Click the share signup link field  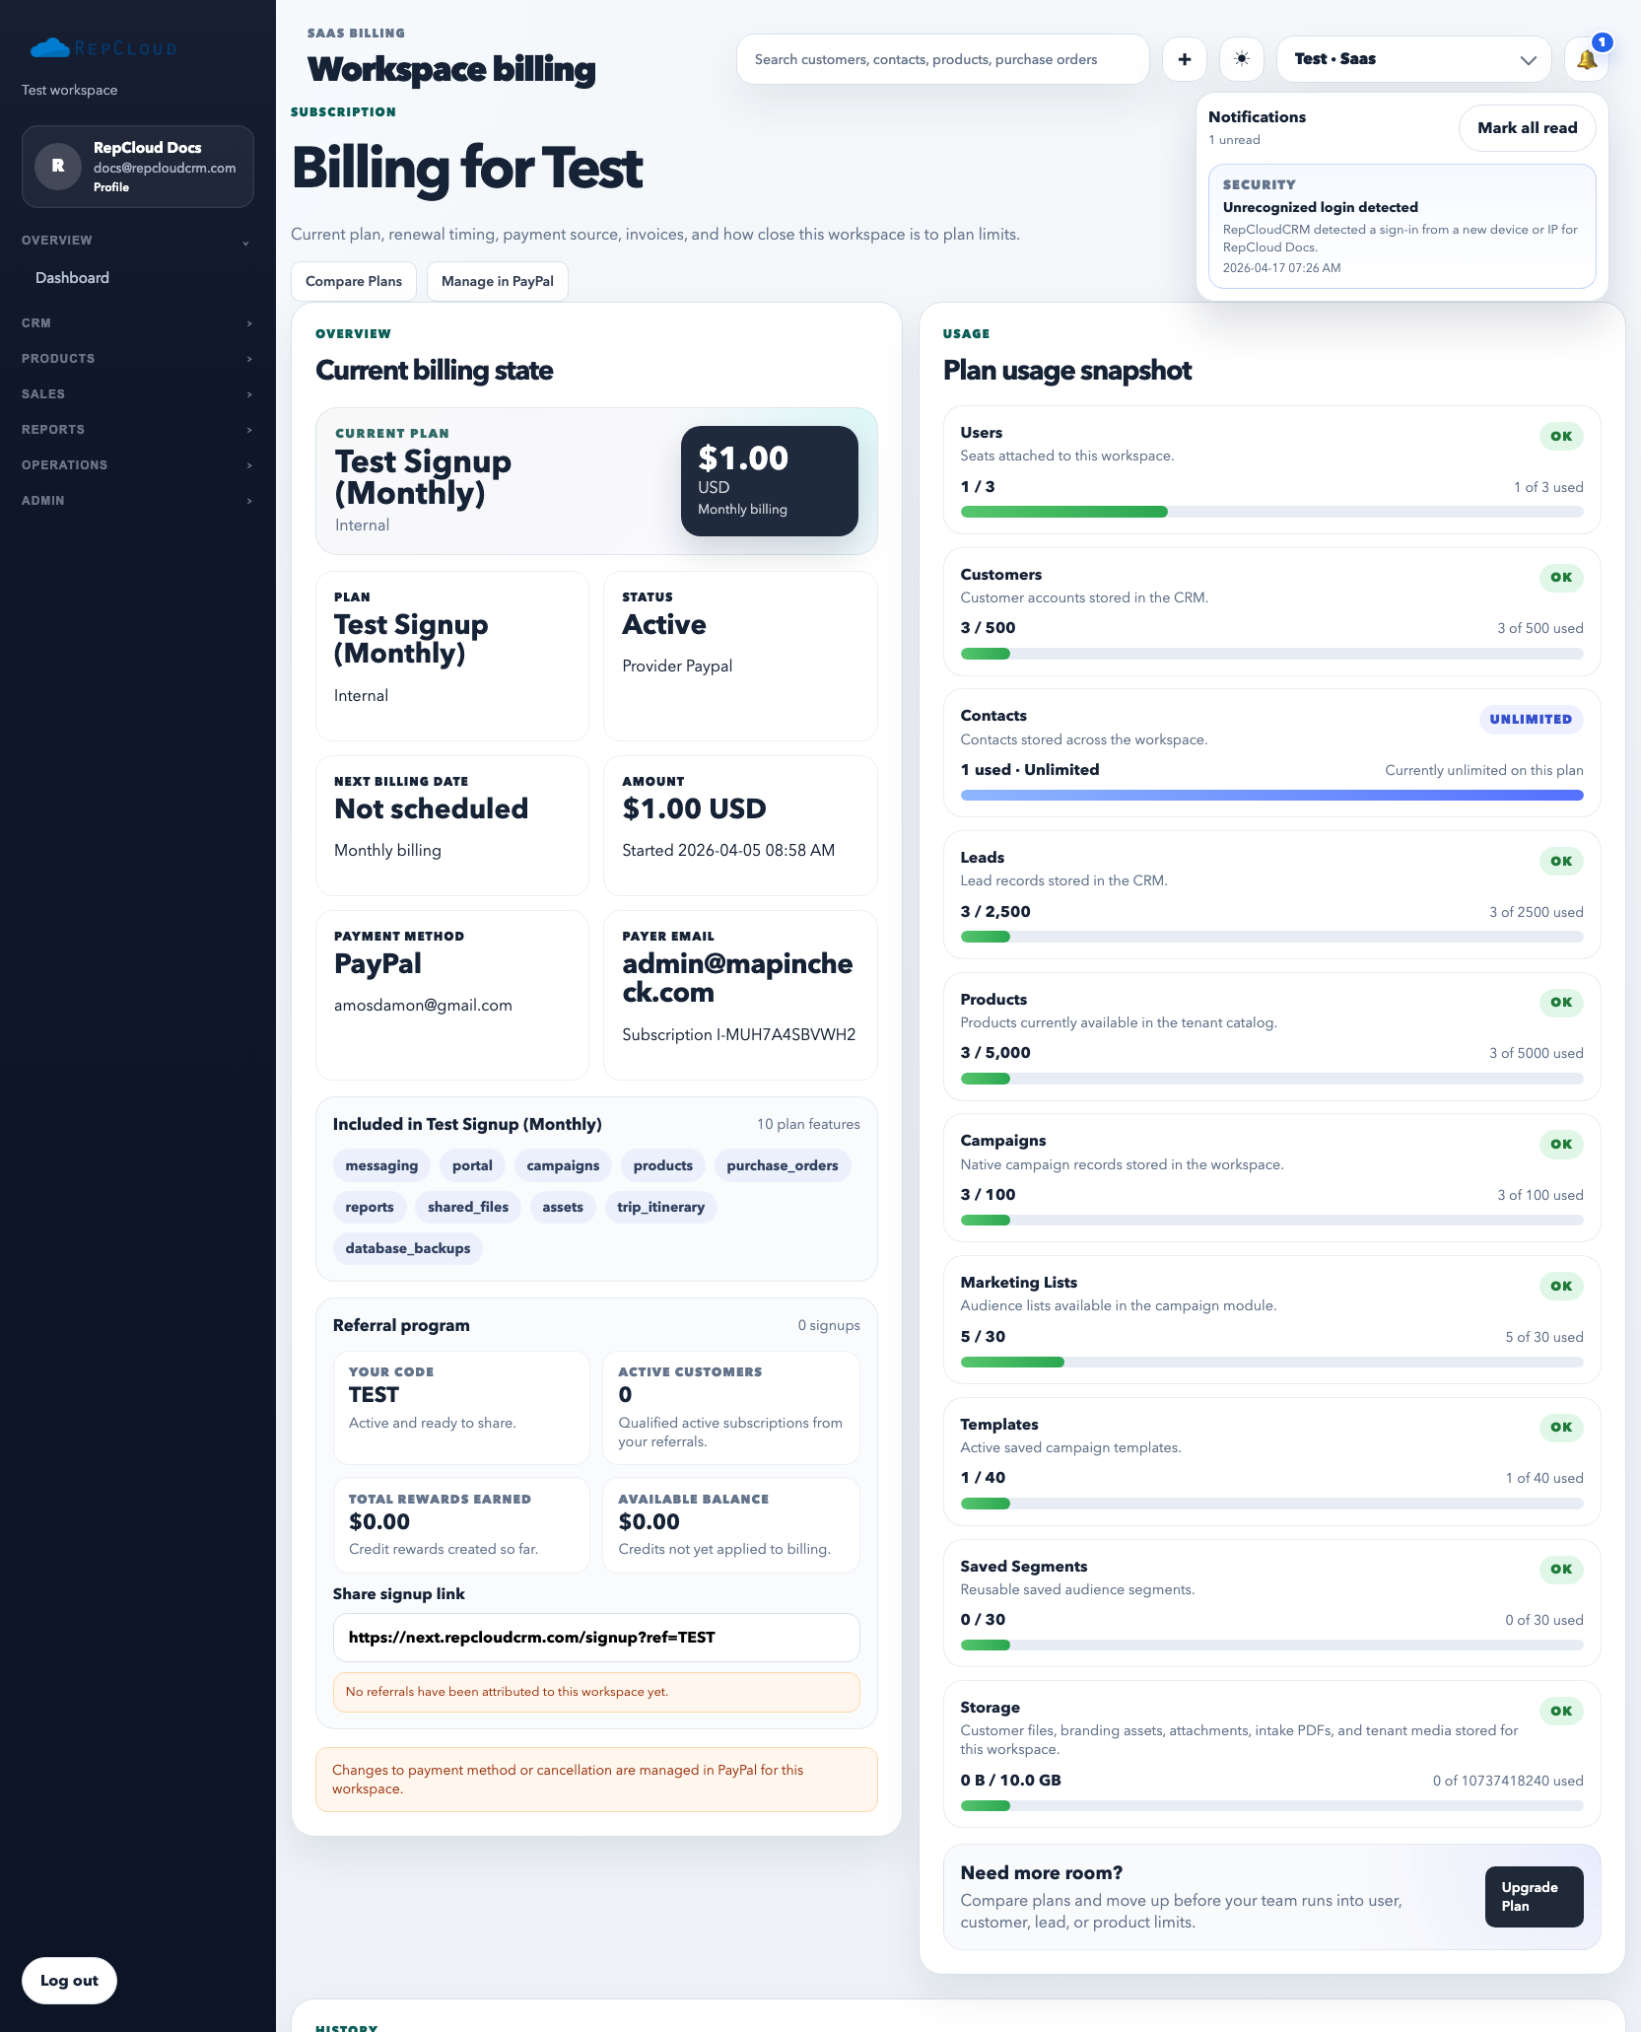coord(596,1638)
